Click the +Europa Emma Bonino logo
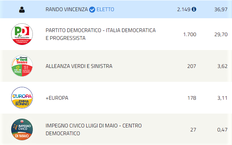The image size is (232, 145). coord(22,98)
